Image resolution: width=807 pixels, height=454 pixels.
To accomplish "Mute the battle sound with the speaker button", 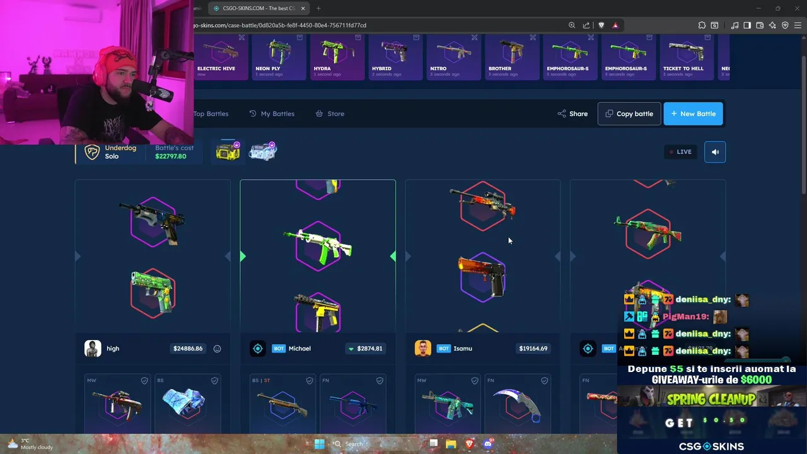I will coord(715,152).
